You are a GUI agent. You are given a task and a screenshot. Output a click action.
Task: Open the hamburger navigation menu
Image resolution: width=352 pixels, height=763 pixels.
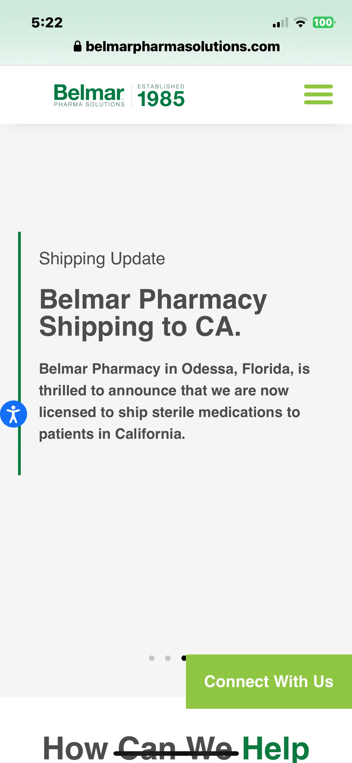click(318, 94)
